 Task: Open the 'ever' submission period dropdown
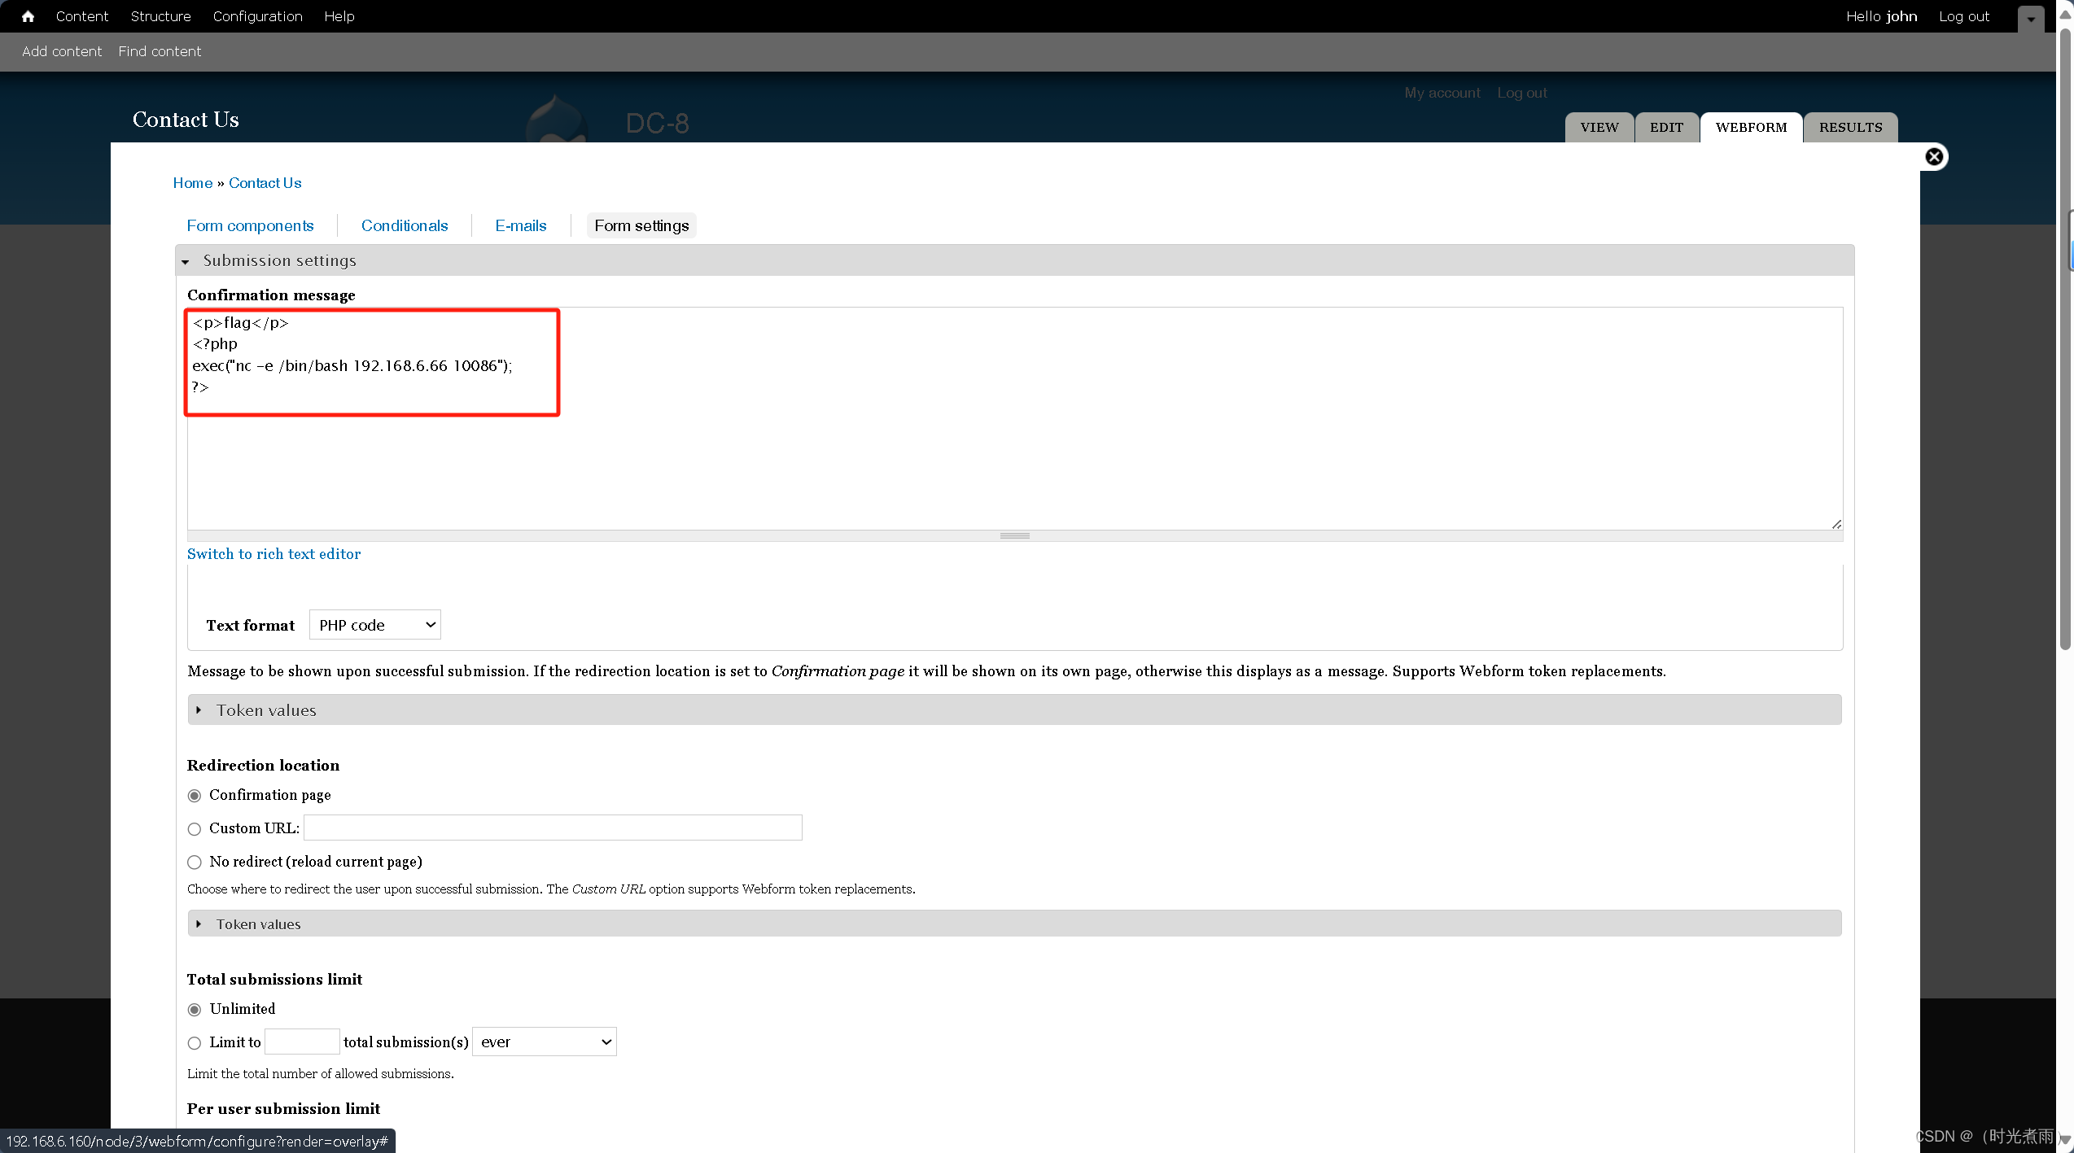pos(544,1042)
